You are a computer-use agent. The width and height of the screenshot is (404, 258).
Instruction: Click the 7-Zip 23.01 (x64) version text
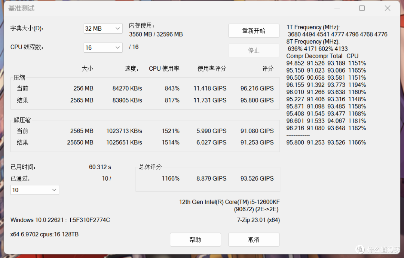click(x=258, y=220)
